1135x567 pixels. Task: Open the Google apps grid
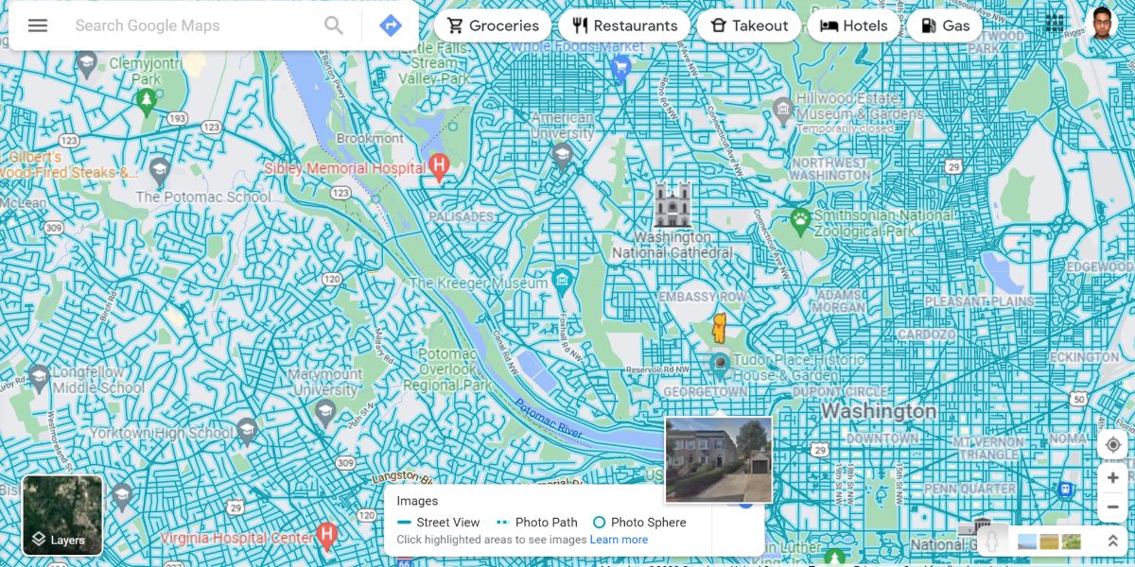coord(1055,22)
